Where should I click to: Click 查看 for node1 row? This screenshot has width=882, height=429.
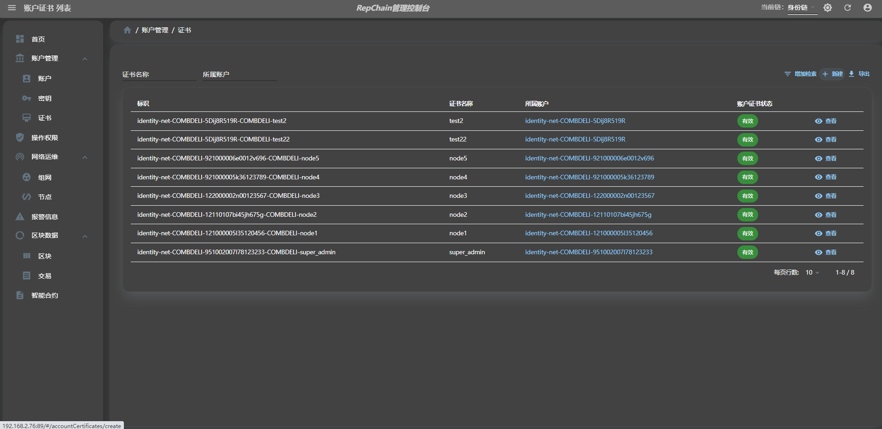pyautogui.click(x=826, y=233)
